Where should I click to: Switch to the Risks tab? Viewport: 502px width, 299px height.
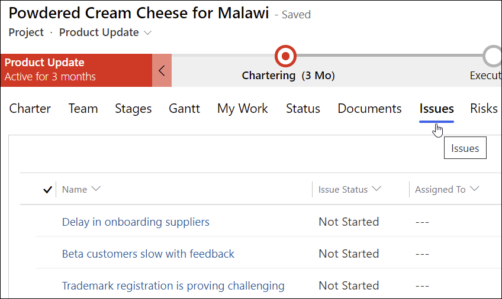click(x=484, y=109)
